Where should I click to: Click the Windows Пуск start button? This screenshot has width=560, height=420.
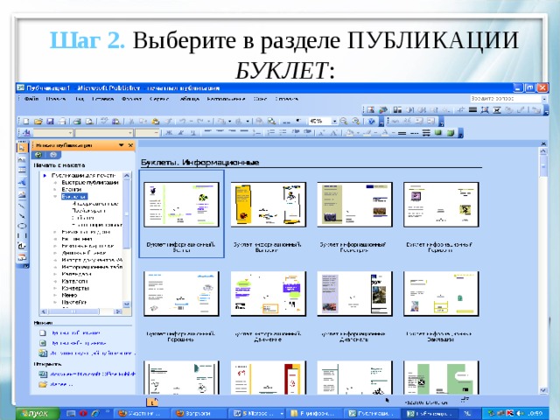[x=38, y=413]
